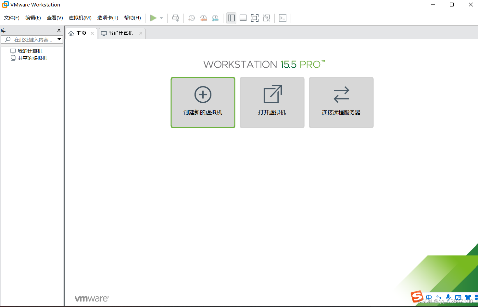Open the power options dropdown arrow
478x307 pixels.
click(161, 18)
